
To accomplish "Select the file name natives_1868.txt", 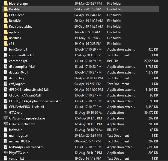I will tap(20, 141).
